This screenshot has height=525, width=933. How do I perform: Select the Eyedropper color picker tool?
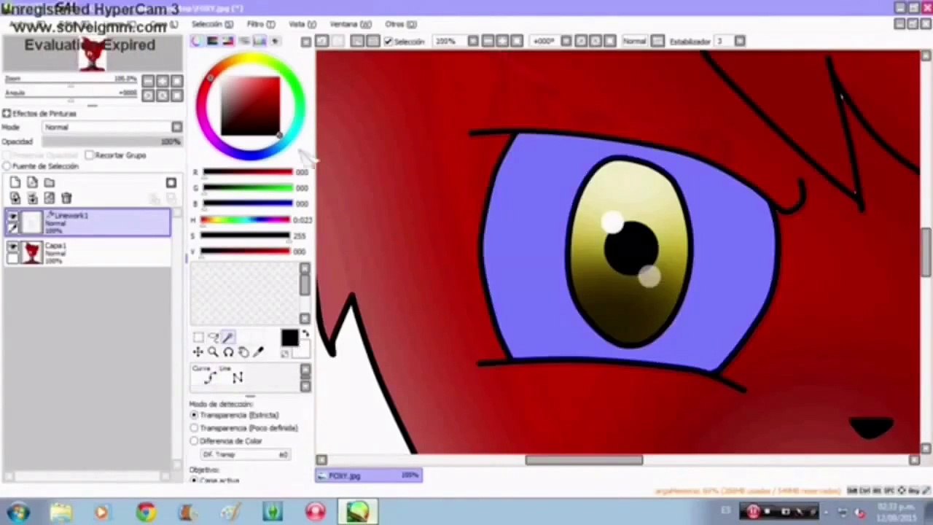(258, 352)
